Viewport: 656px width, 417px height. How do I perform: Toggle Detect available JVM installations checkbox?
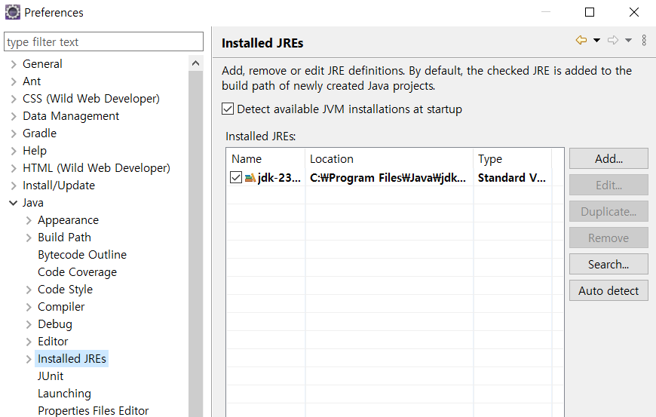pyautogui.click(x=228, y=109)
